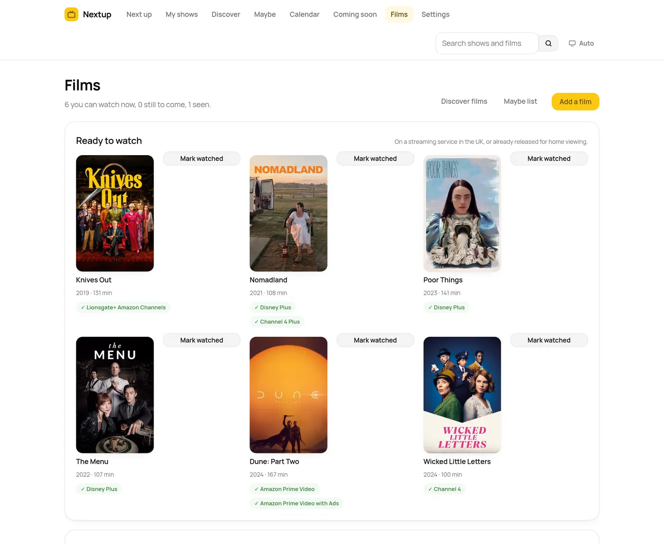Open the Poor Things poster
The image size is (664, 544).
[462, 213]
